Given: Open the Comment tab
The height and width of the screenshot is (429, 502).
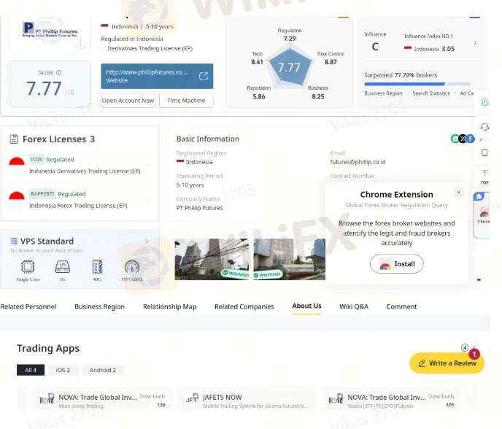Looking at the screenshot, I should (x=401, y=306).
